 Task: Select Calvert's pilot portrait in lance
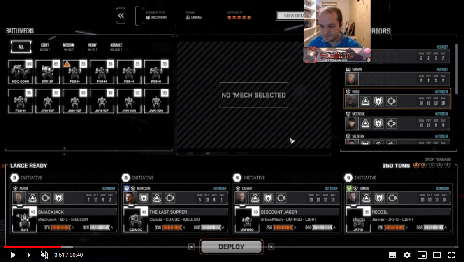coord(241,198)
